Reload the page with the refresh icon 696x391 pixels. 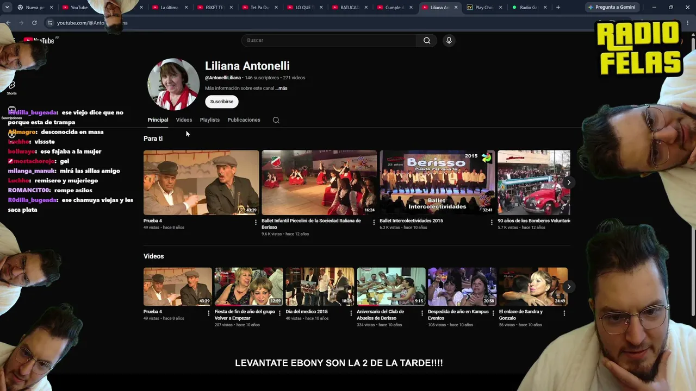click(x=34, y=23)
